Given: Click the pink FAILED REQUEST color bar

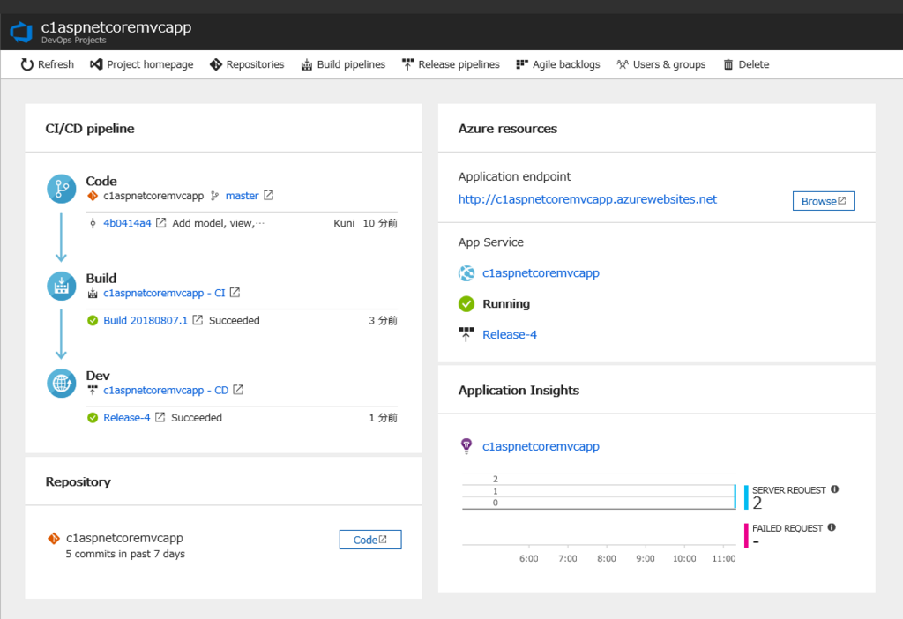Looking at the screenshot, I should [746, 535].
